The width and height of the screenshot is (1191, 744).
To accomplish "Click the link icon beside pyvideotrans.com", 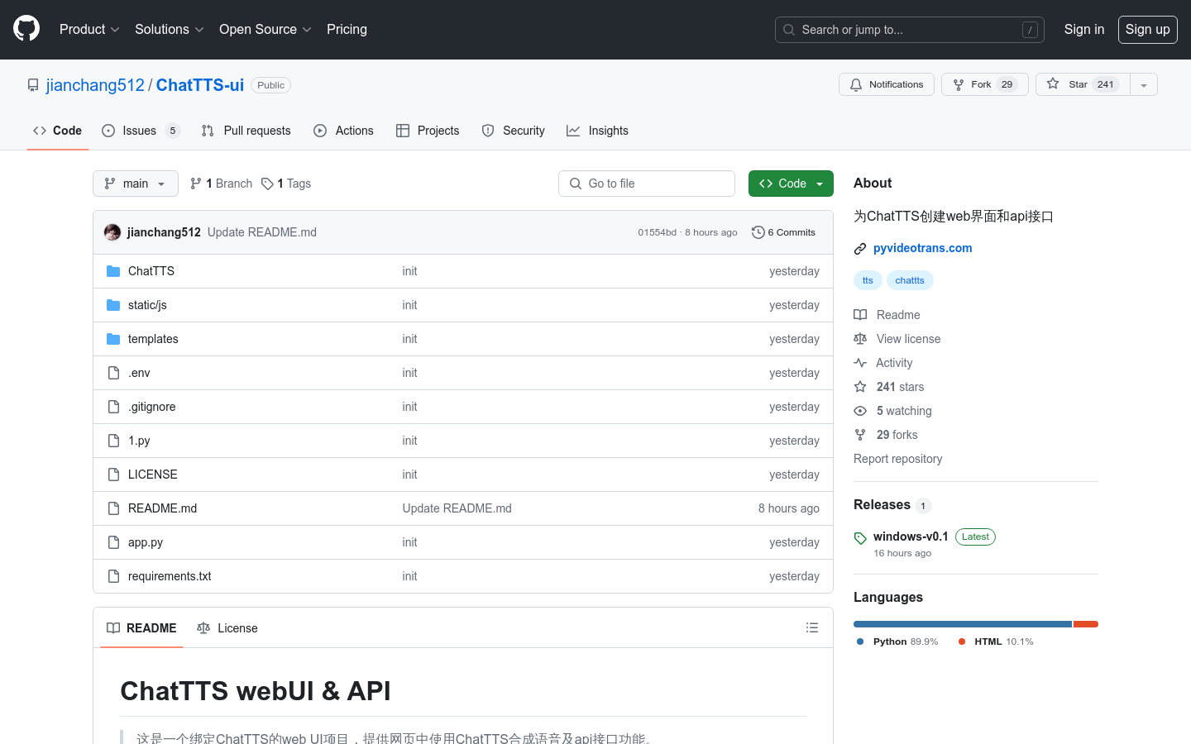I will point(860,249).
